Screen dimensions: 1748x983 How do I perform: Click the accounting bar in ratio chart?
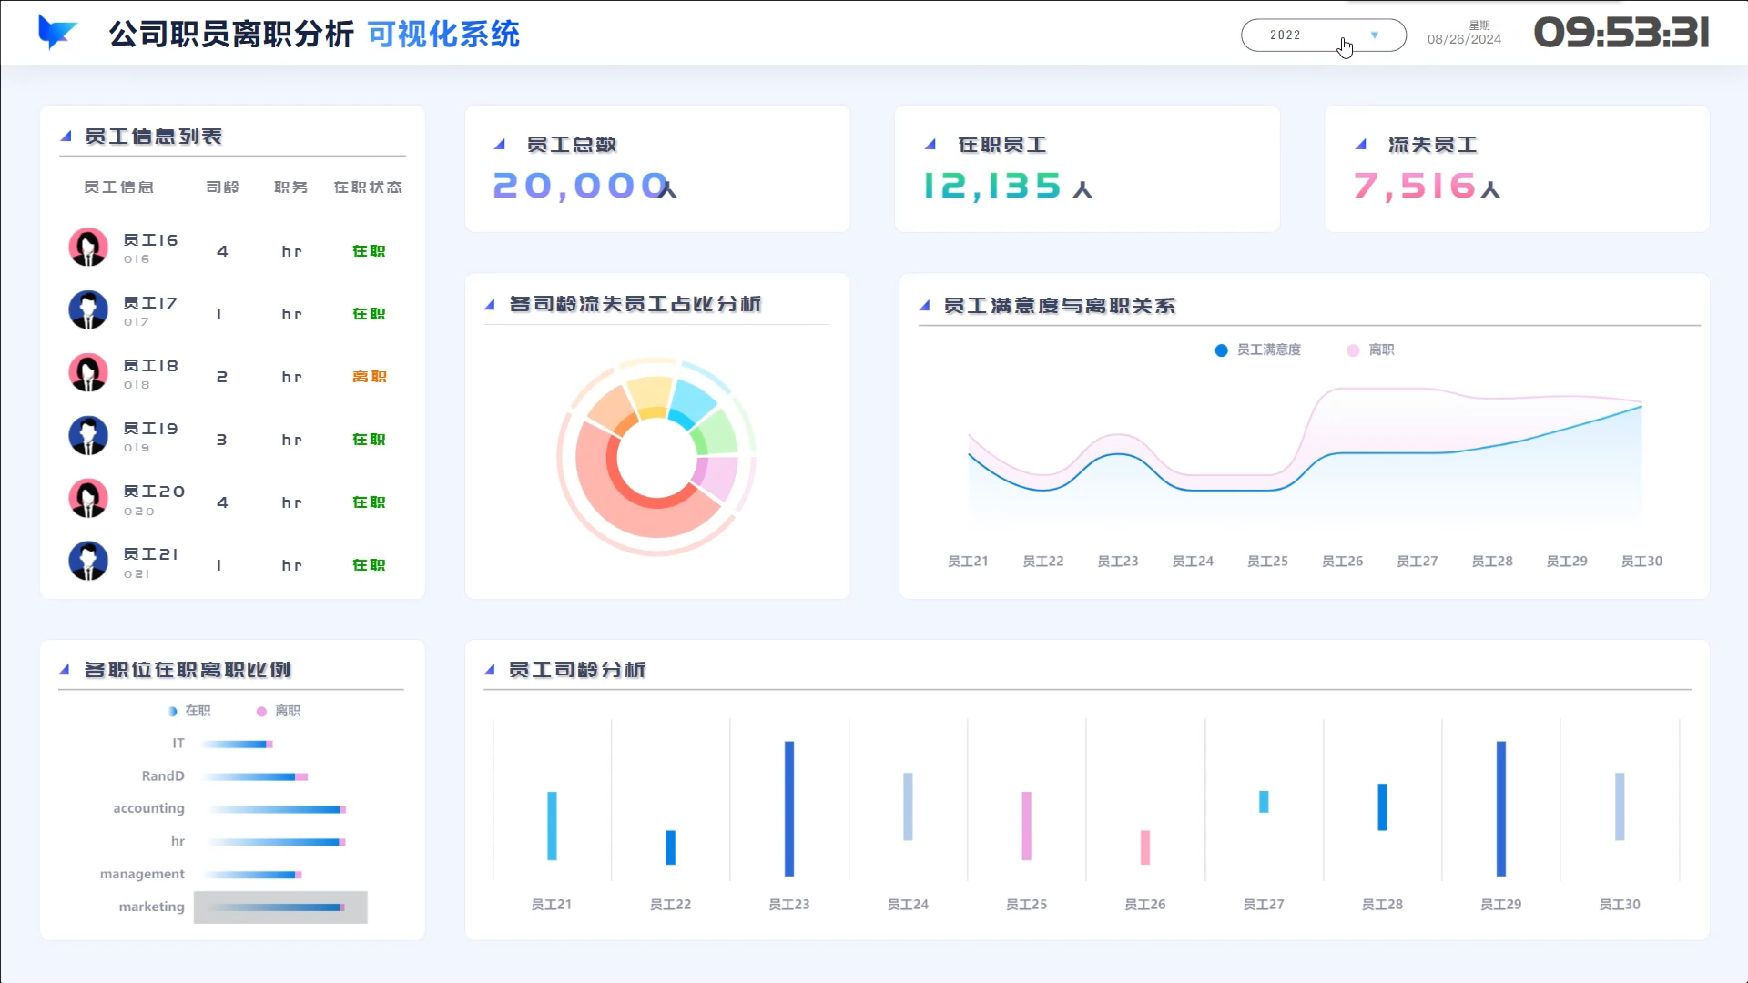click(277, 809)
